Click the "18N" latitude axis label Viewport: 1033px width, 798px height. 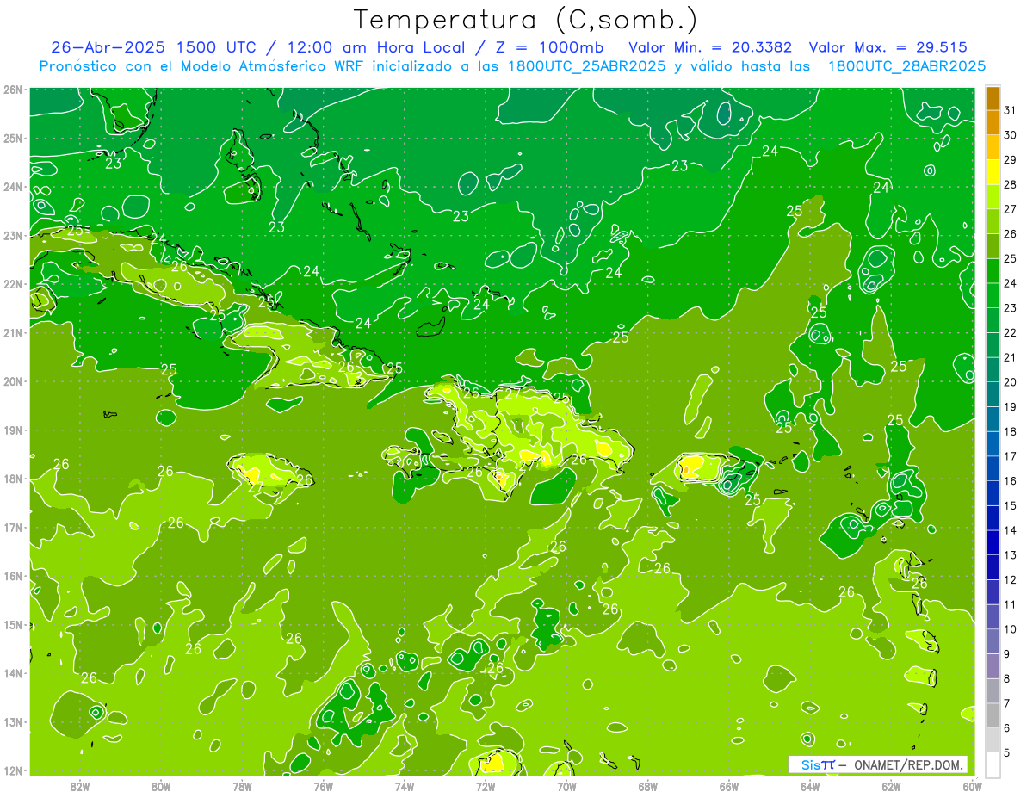tap(12, 479)
